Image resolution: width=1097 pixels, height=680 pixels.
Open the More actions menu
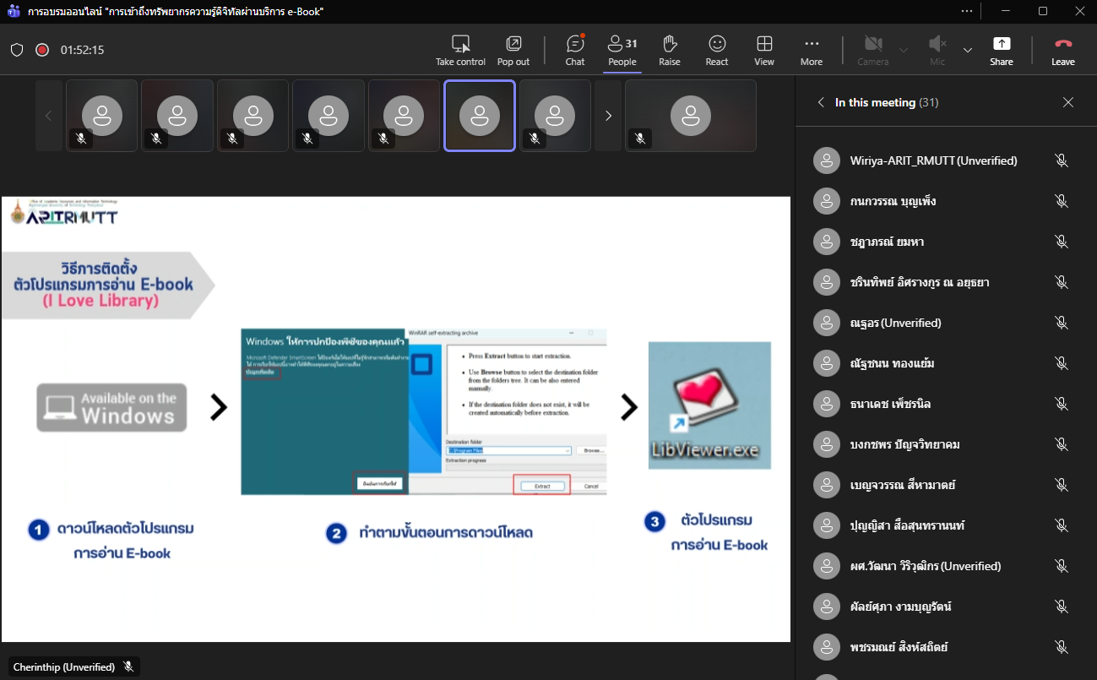812,50
